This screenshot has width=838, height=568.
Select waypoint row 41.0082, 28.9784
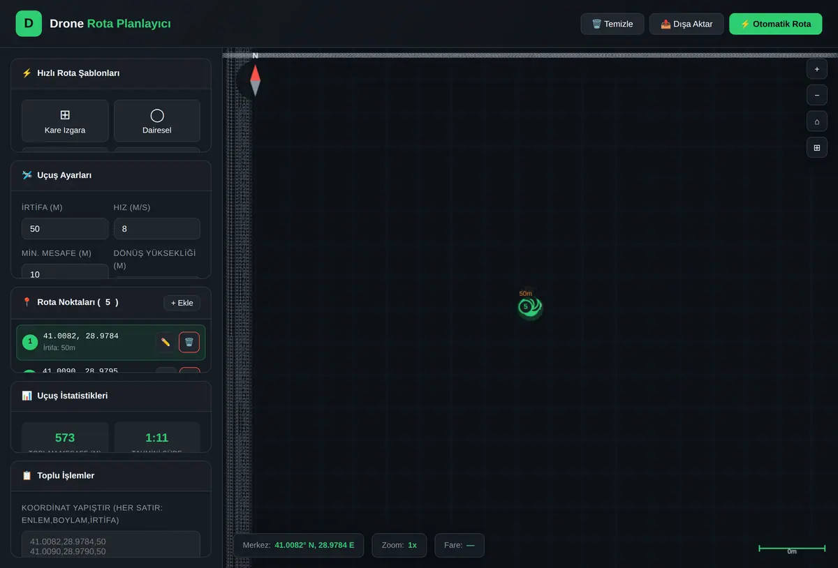pyautogui.click(x=111, y=342)
